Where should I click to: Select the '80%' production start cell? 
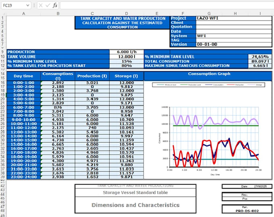[127, 66]
